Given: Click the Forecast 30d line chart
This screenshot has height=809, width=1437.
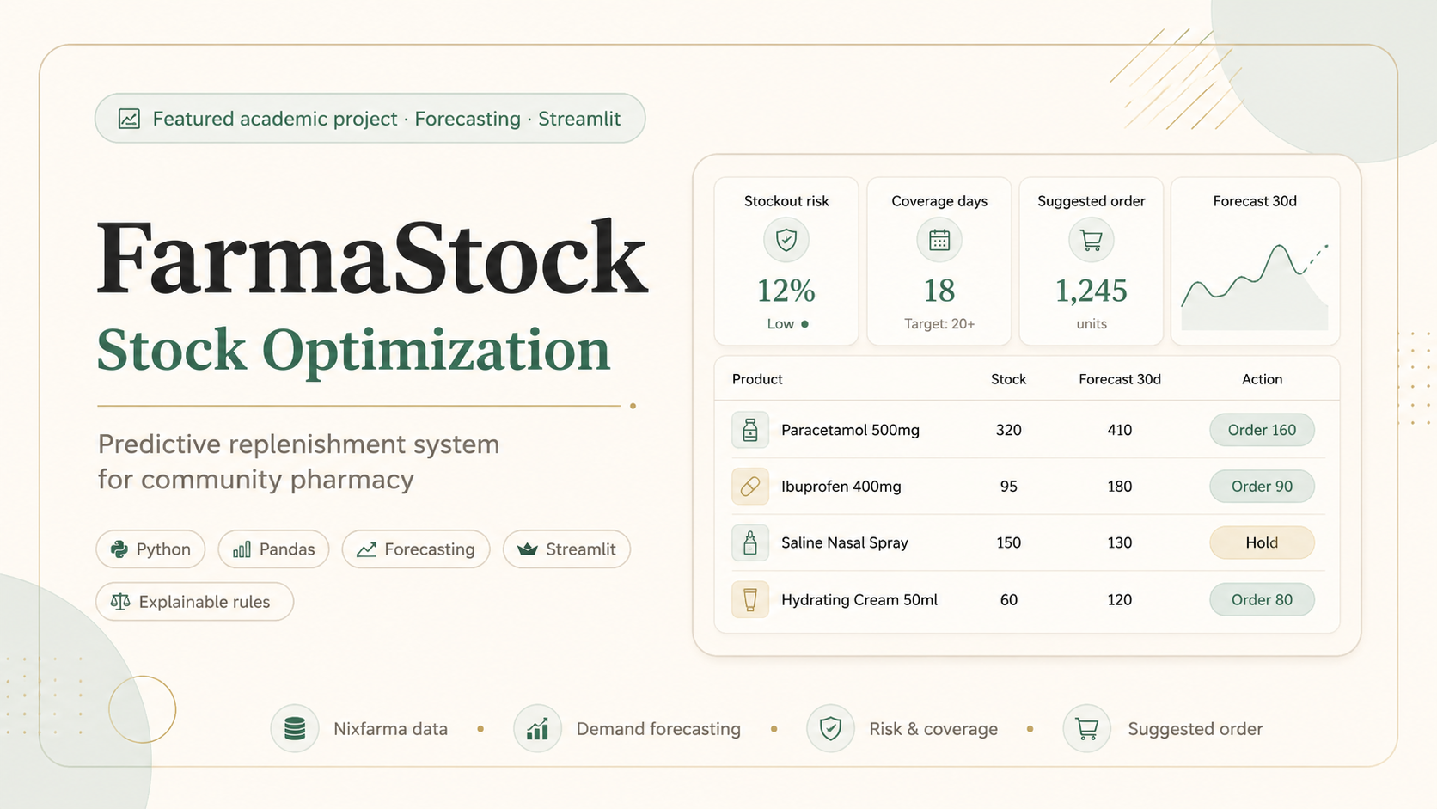Looking at the screenshot, I should click(x=1255, y=286).
